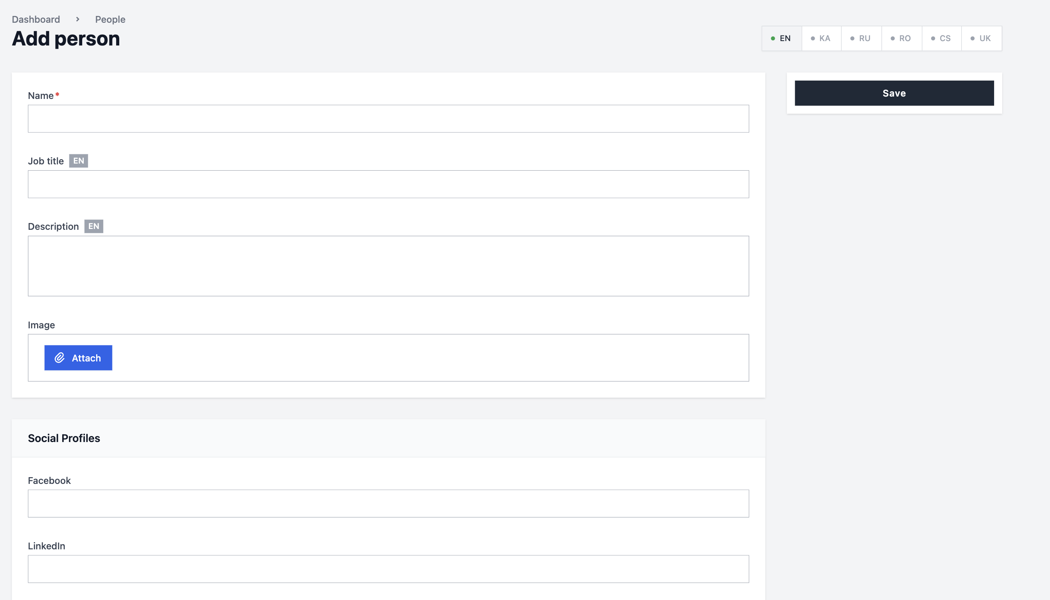The width and height of the screenshot is (1050, 600).
Task: Click the 'Job title' label text
Action: click(x=46, y=161)
